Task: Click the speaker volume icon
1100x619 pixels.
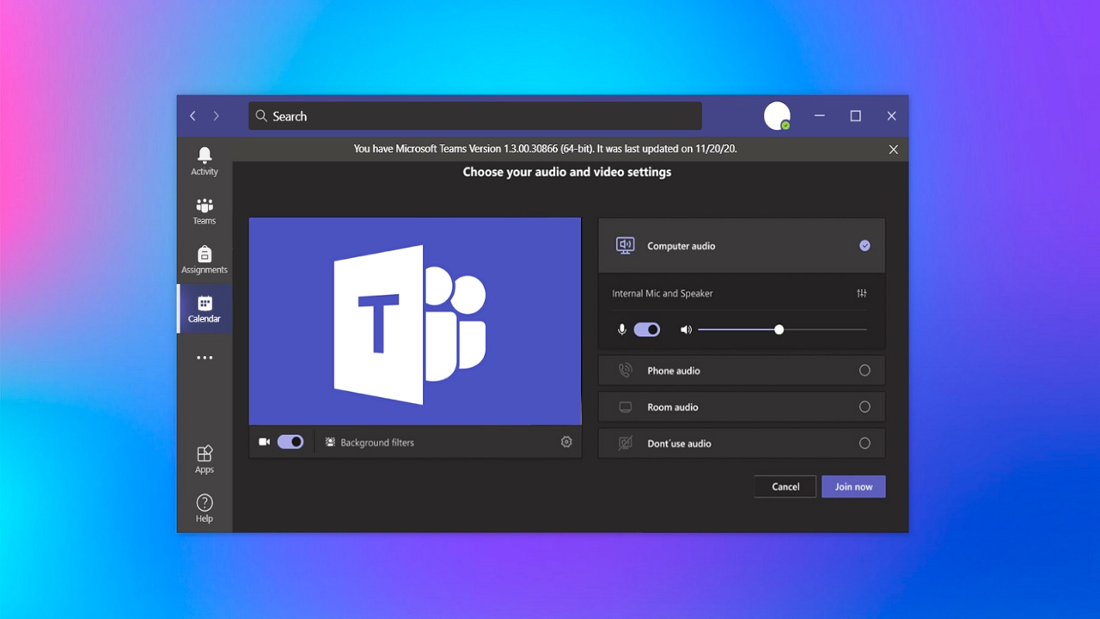Action: 686,329
